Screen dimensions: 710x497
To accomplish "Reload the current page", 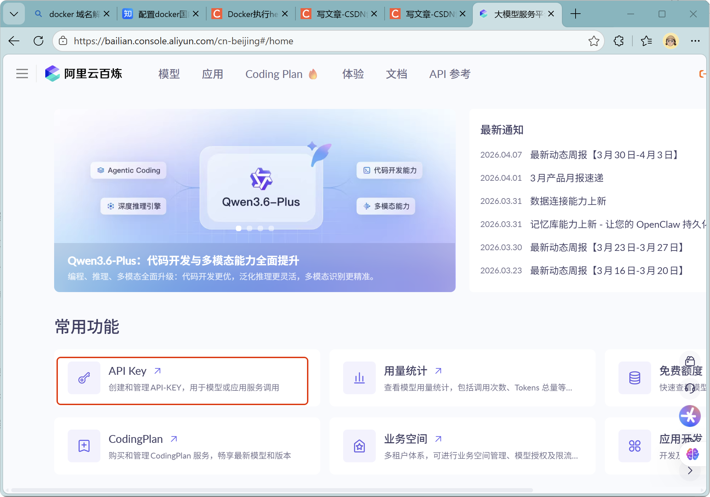I will coord(38,41).
